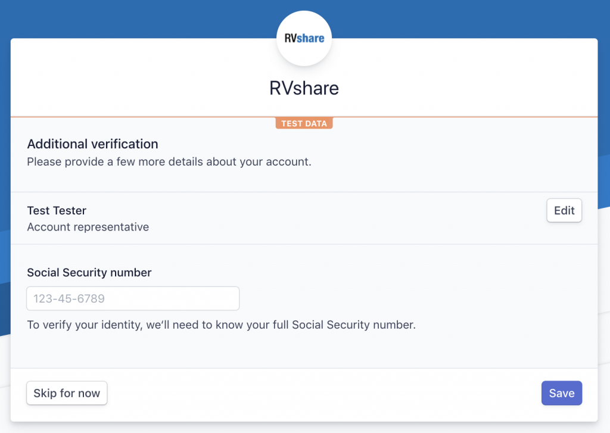Click the RVshare page title text
This screenshot has width=610, height=433.
coord(304,88)
